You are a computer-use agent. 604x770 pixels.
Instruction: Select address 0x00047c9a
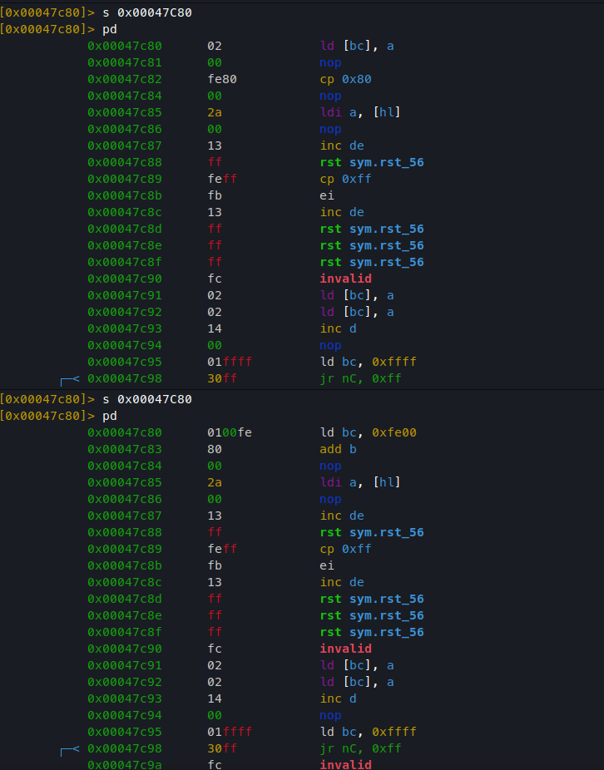124,765
